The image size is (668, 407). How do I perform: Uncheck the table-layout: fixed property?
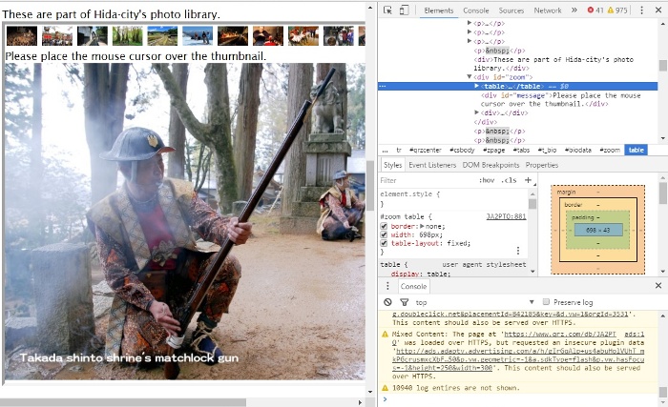coord(384,243)
